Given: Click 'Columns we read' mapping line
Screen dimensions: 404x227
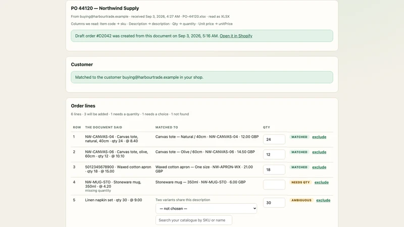Looking at the screenshot, I should click(x=152, y=24).
